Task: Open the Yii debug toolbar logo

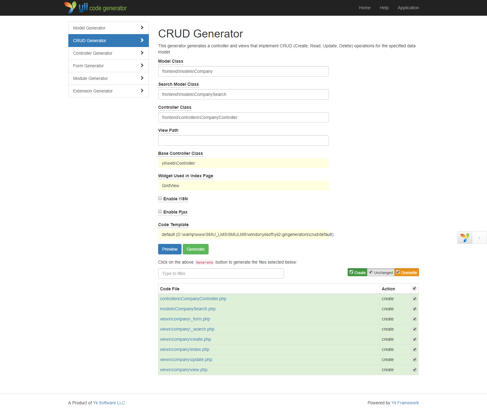Action: point(465,237)
